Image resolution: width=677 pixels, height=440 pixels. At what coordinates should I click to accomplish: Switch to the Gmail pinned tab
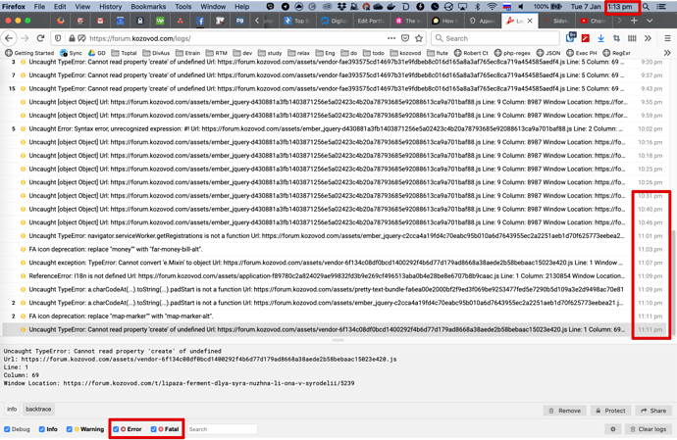100,21
